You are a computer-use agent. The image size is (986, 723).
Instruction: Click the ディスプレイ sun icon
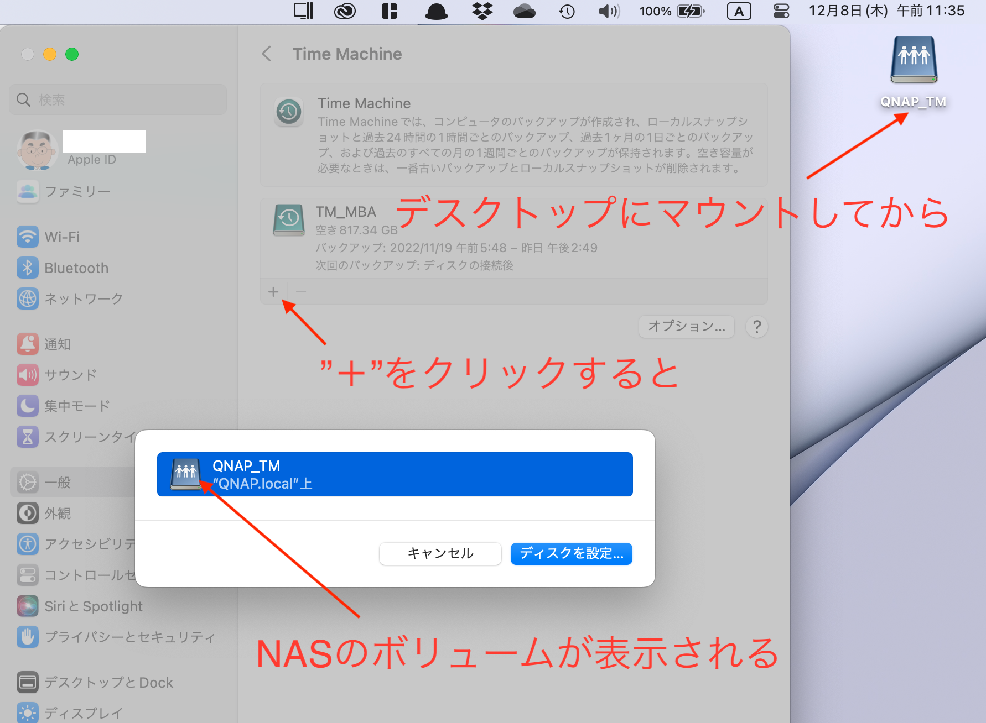pyautogui.click(x=28, y=713)
